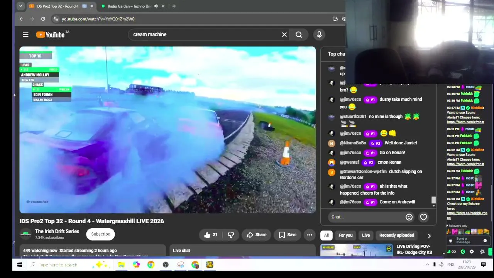Screen dimensions: 494x278
Task: Reload the YouTube page
Action: pos(43,19)
